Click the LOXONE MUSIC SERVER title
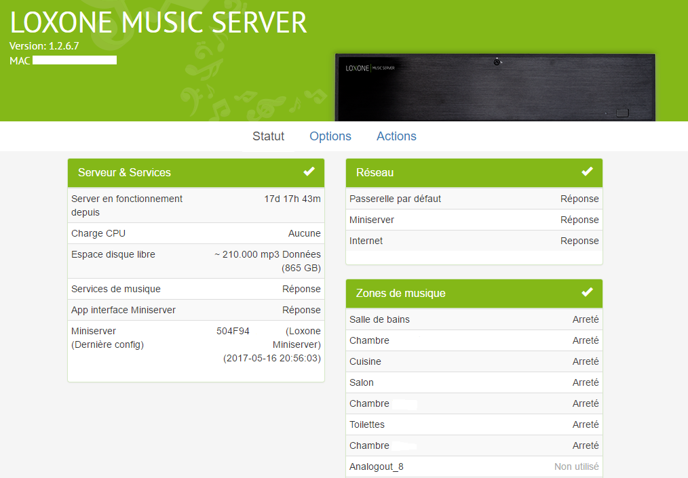688x478 pixels. [159, 23]
